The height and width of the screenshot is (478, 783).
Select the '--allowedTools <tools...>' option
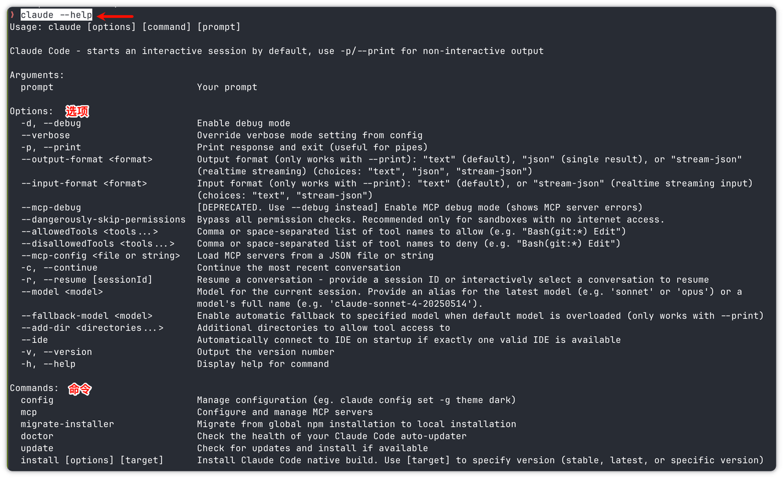point(89,232)
